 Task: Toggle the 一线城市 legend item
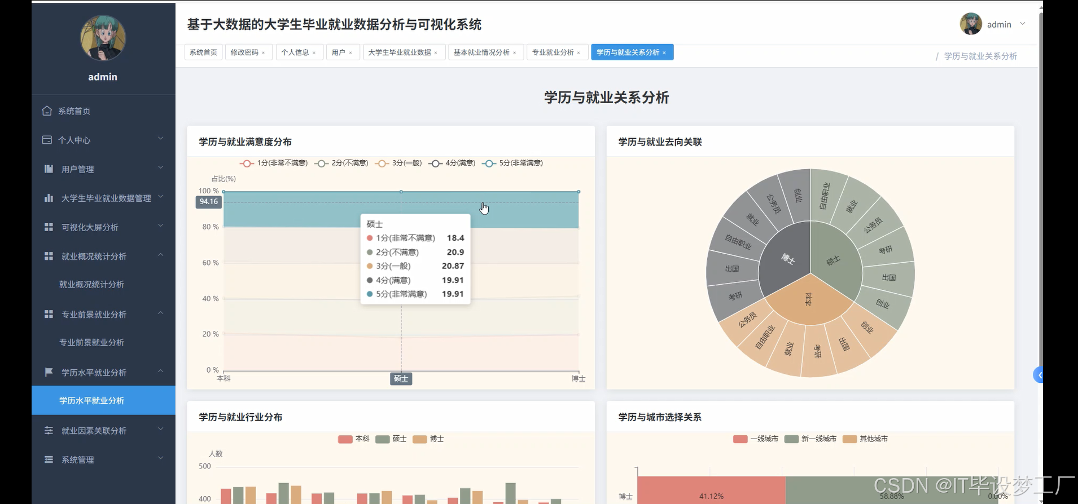tap(756, 439)
